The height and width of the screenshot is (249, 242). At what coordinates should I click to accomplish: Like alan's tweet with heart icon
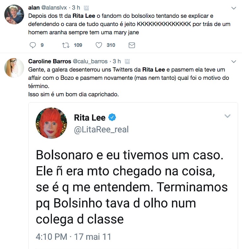click(99, 45)
